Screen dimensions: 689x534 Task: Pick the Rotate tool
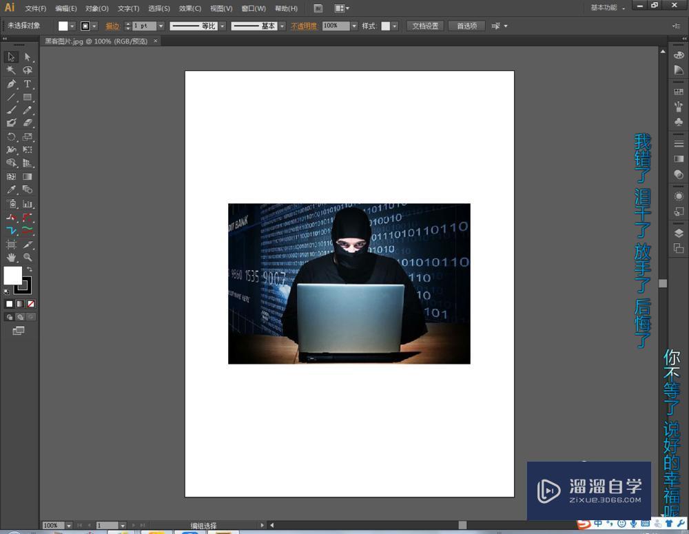(11, 136)
